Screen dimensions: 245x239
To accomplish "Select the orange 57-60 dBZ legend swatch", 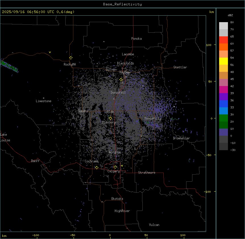I will tap(223, 47).
